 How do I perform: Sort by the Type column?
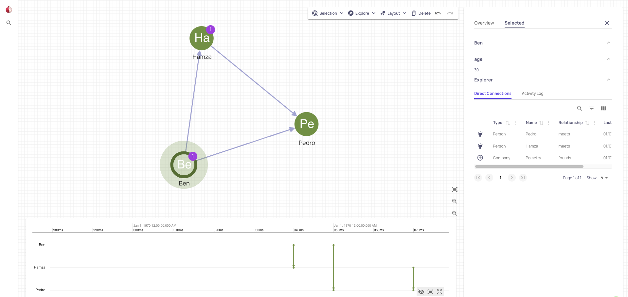[x=508, y=123]
